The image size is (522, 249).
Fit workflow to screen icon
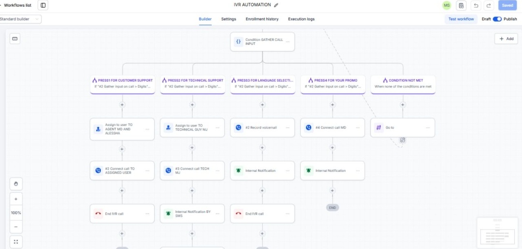[16, 242]
